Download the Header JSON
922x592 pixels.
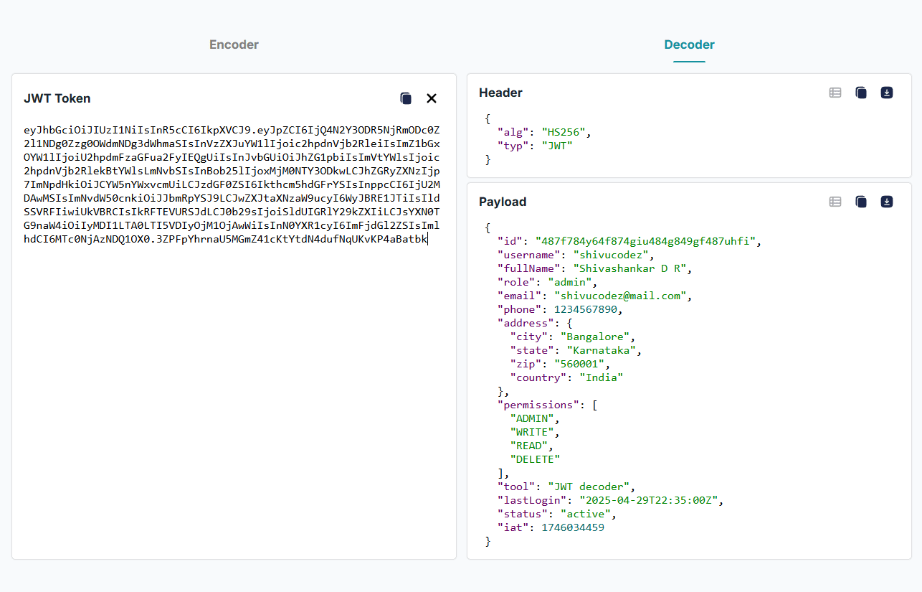click(887, 93)
